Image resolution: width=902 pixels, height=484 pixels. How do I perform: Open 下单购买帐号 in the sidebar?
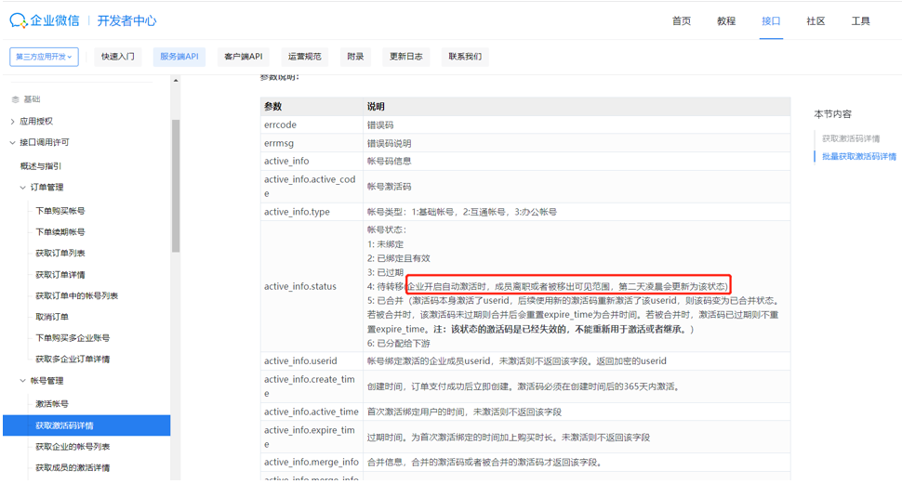tap(60, 211)
